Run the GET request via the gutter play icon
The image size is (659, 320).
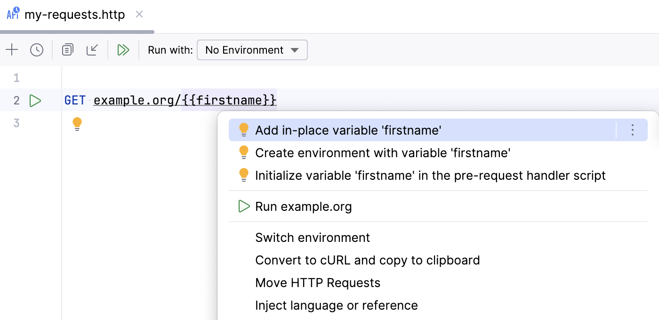tap(35, 100)
